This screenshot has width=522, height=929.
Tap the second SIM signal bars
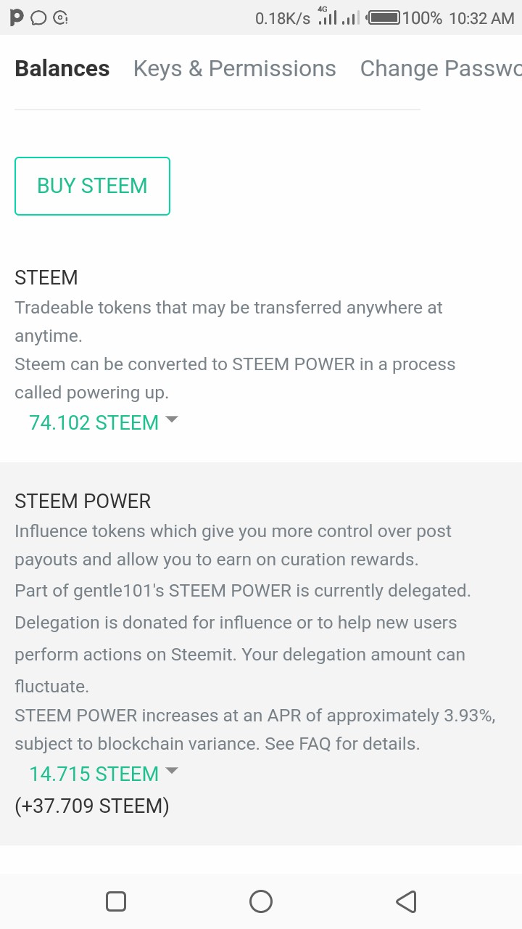click(351, 18)
